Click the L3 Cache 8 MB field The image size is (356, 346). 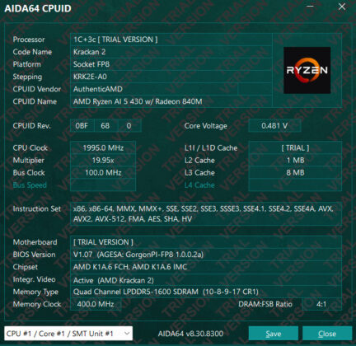(x=295, y=173)
